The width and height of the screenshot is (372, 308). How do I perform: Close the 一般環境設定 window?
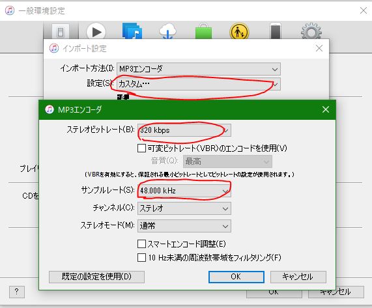tap(364, 10)
